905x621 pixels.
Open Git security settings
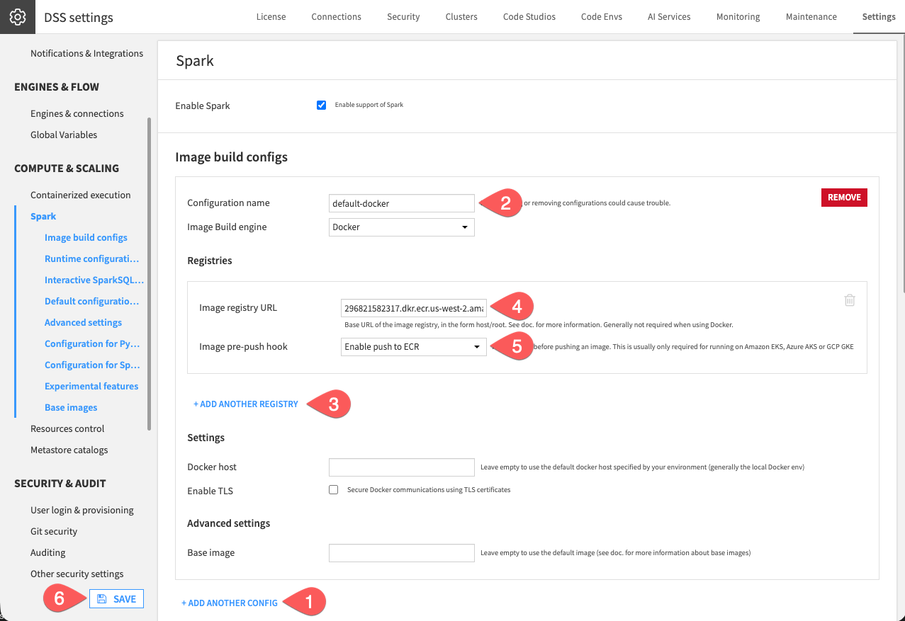click(x=54, y=531)
